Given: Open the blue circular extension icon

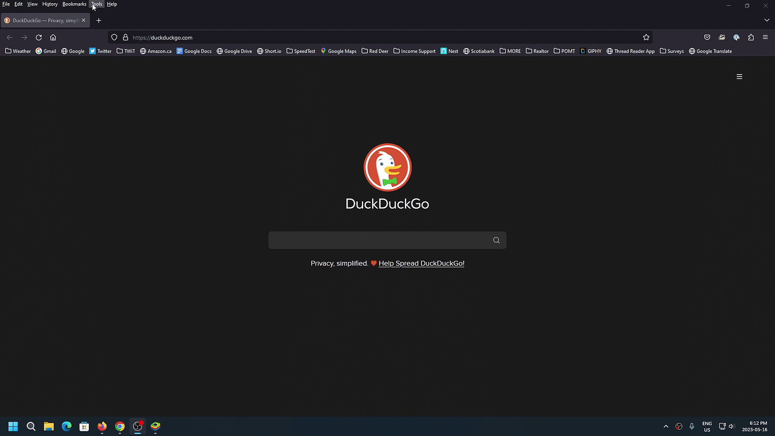Looking at the screenshot, I should (x=736, y=37).
